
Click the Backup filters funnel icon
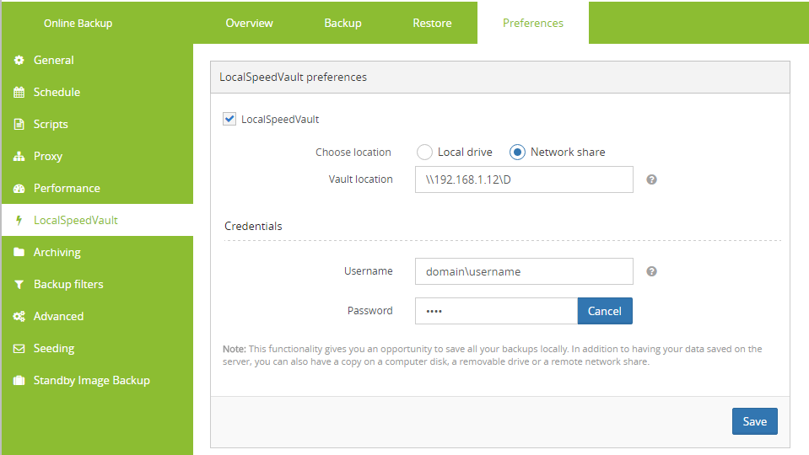coord(19,285)
